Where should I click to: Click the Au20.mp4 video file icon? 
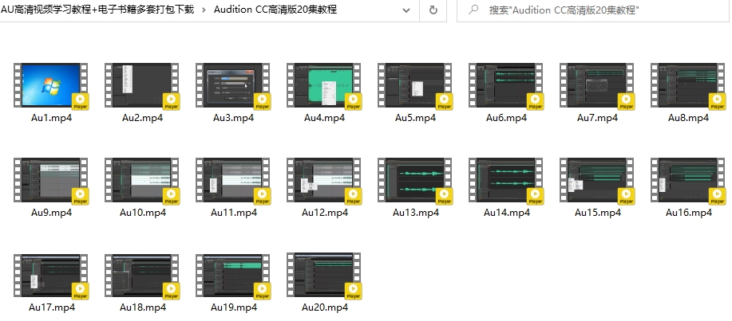(x=324, y=276)
